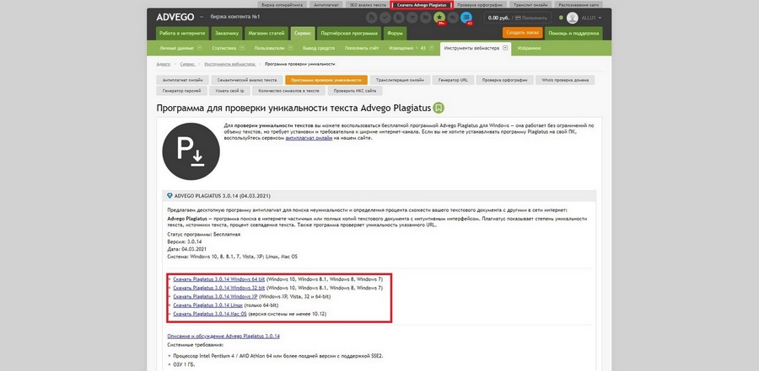This screenshot has height=371, width=759.
Task: Open top link Проверка орфографии
Action: coord(480,4)
